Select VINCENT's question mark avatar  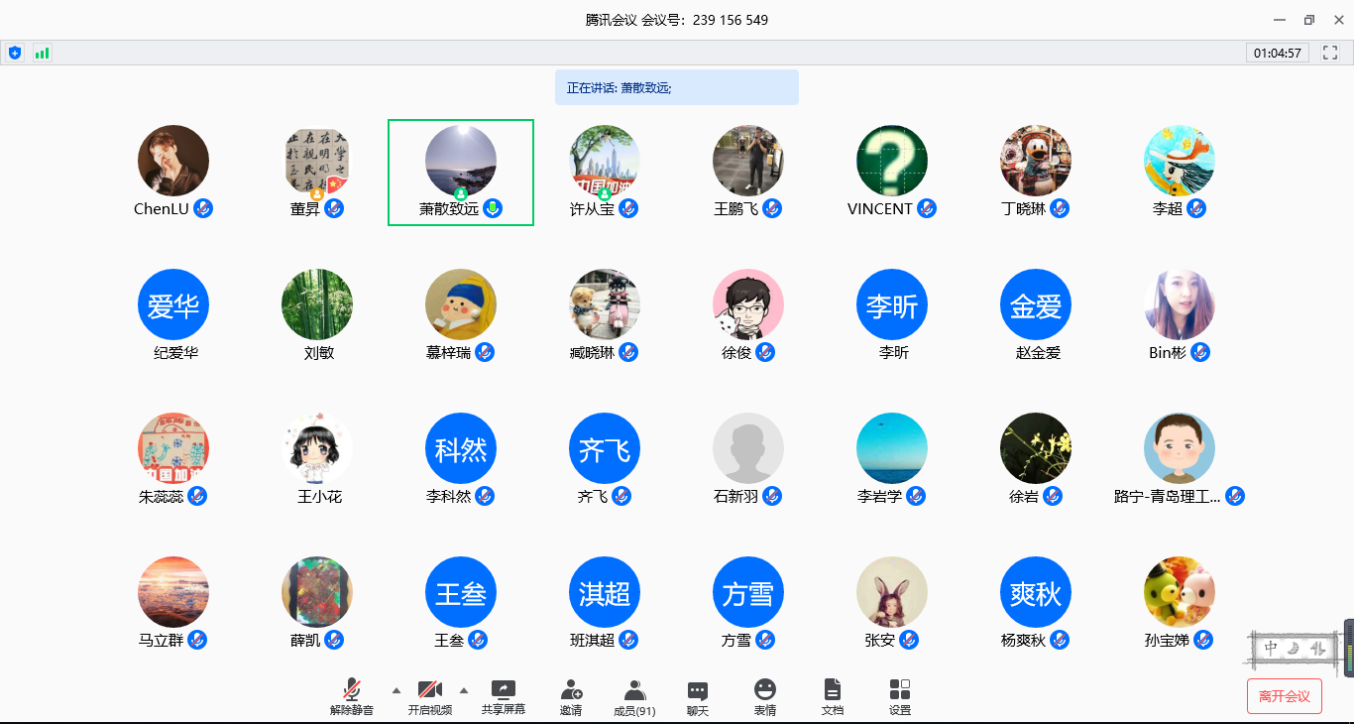tap(892, 161)
